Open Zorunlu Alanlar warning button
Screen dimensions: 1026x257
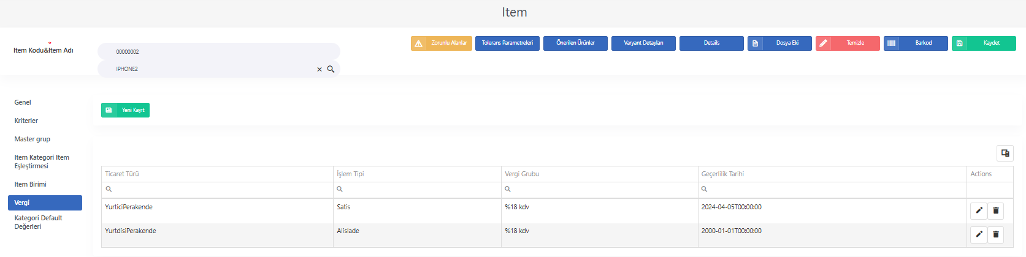point(442,43)
